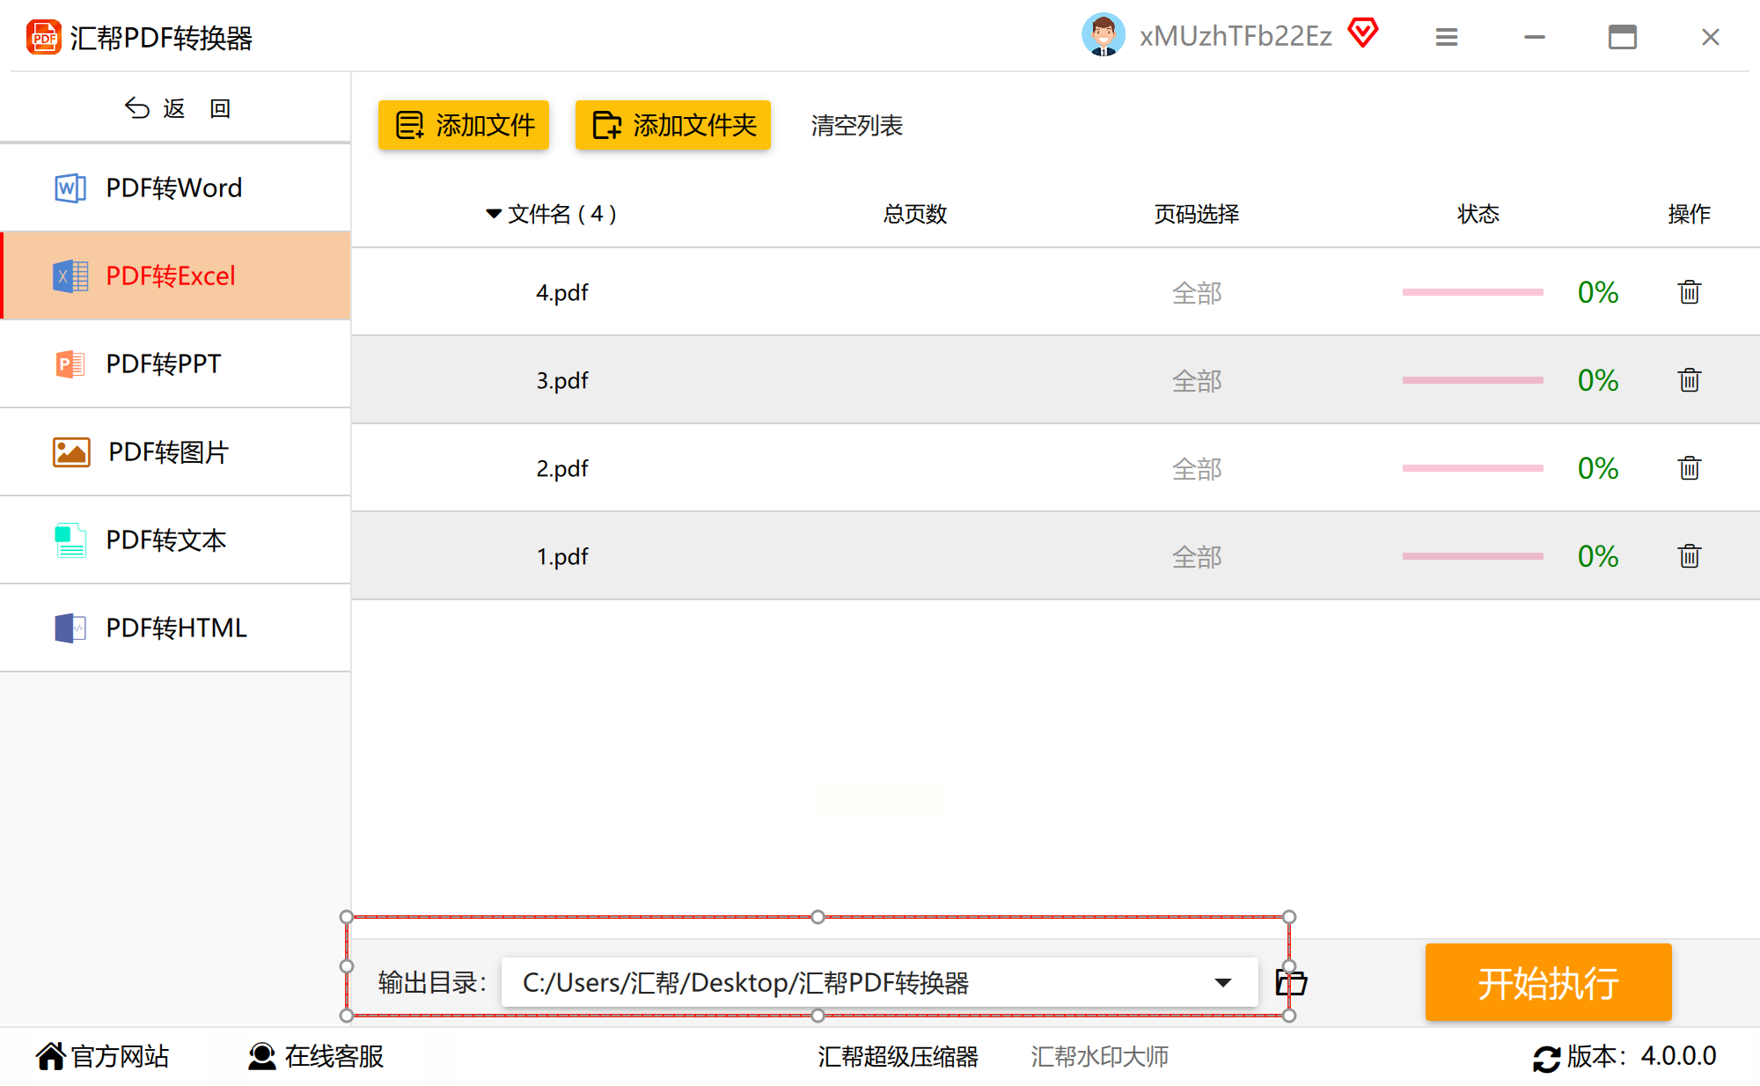
Task: Click the 3.pdf progress bar
Action: point(1472,380)
